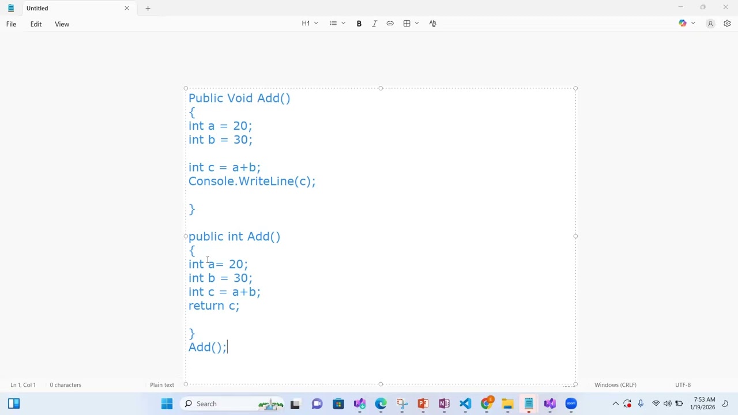
Task: Open the notification bell in taskbar
Action: (x=726, y=403)
